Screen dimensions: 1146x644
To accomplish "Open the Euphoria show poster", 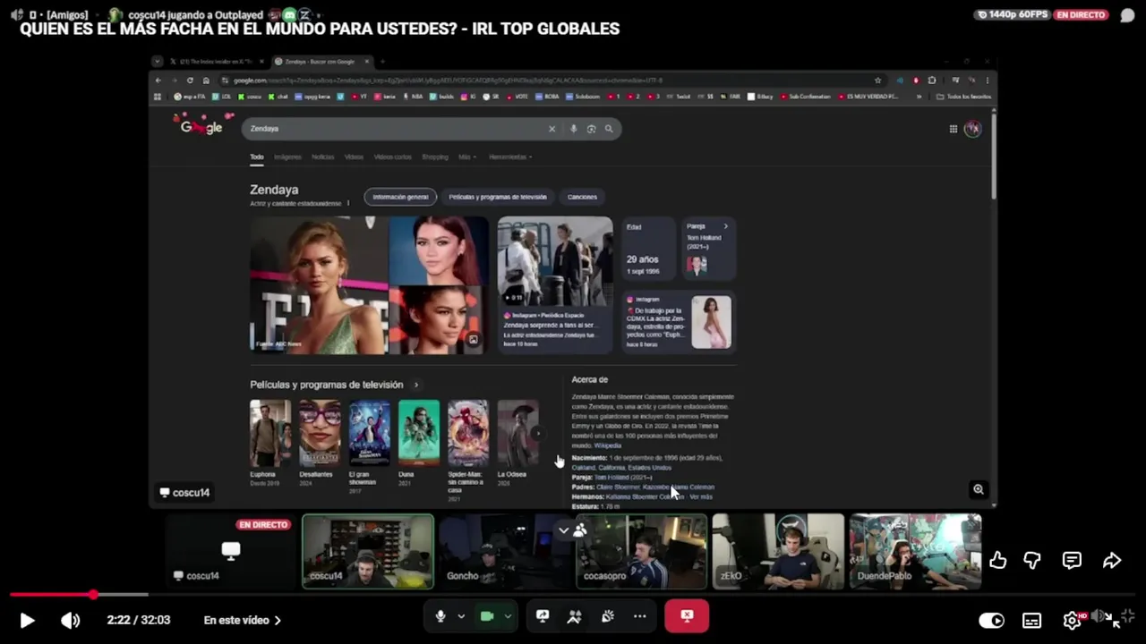I will 270,433.
